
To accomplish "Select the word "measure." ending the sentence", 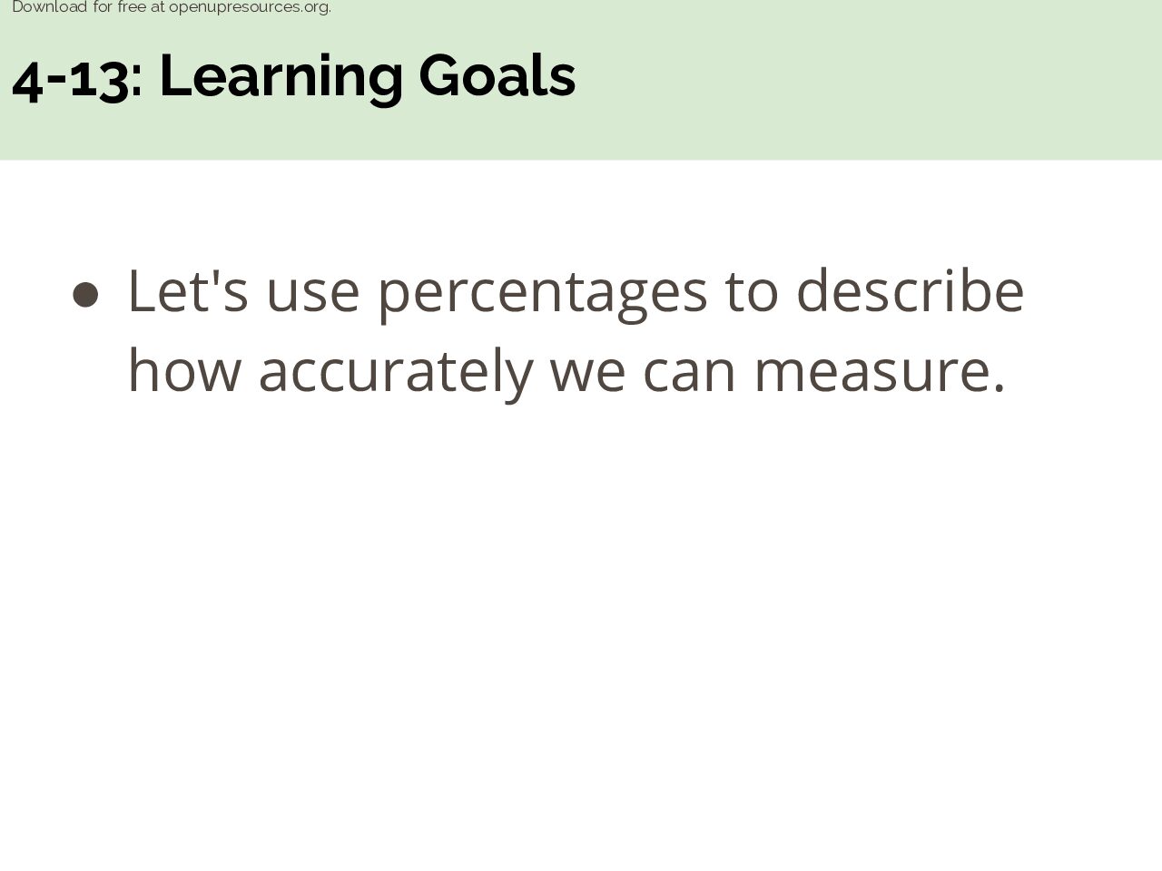I will click(880, 377).
